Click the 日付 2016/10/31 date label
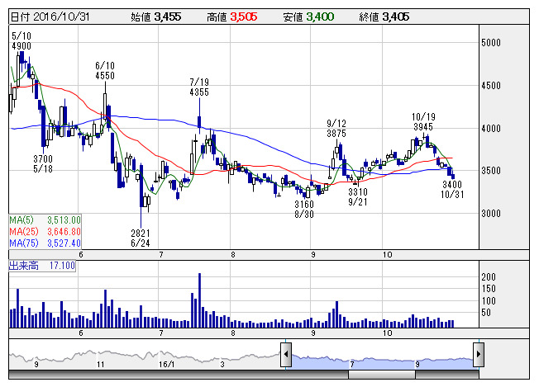This screenshot has height=387, width=539. pos(45,16)
